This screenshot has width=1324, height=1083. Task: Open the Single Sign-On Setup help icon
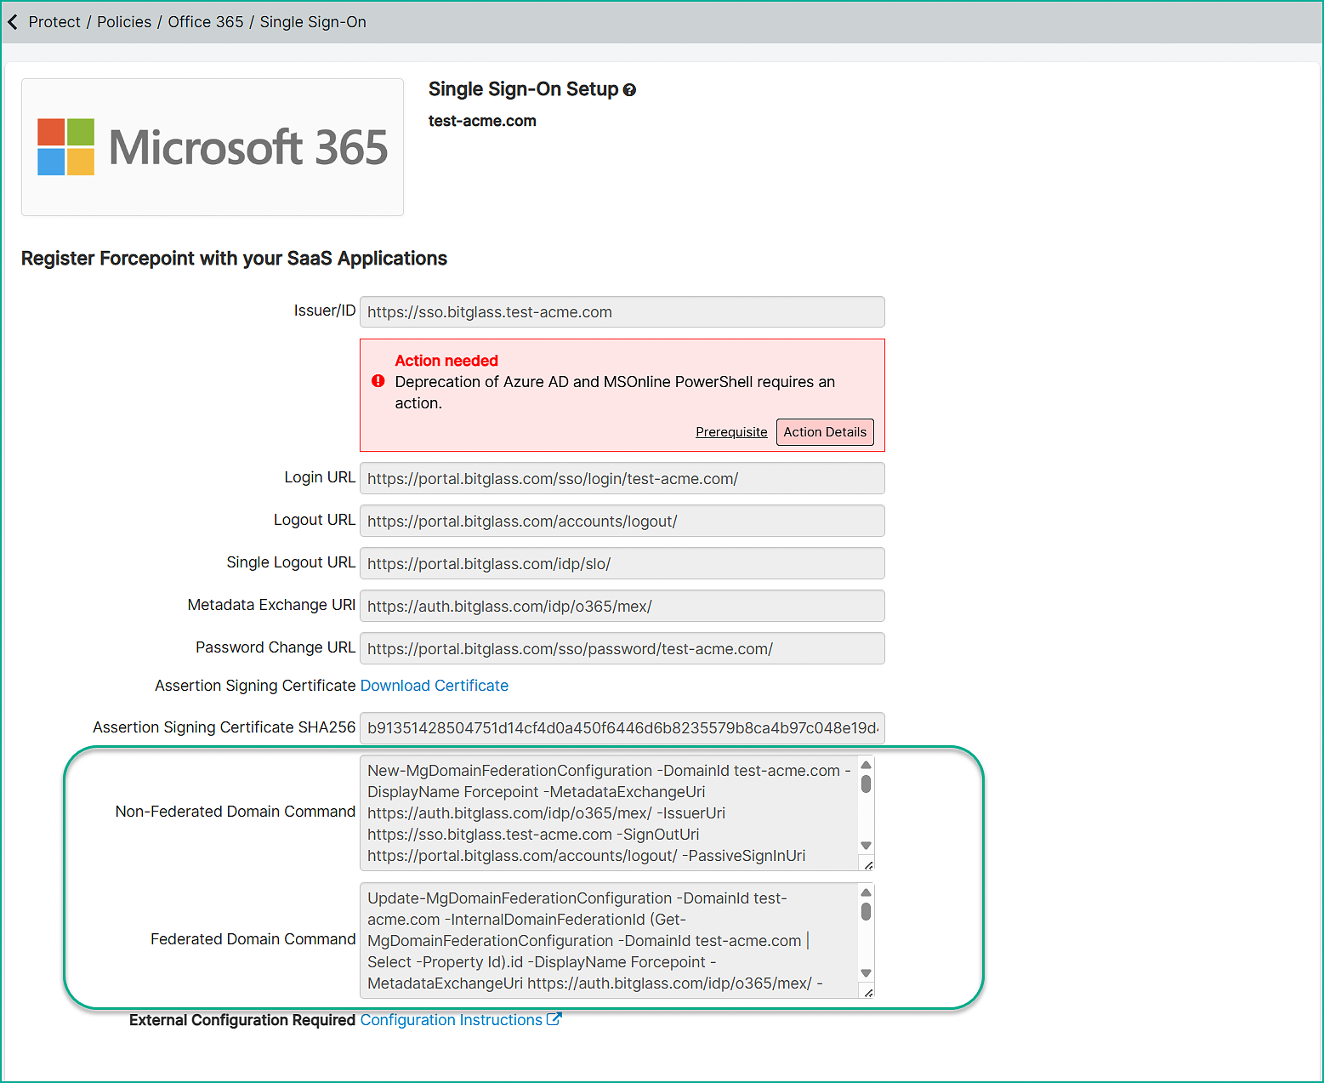629,90
